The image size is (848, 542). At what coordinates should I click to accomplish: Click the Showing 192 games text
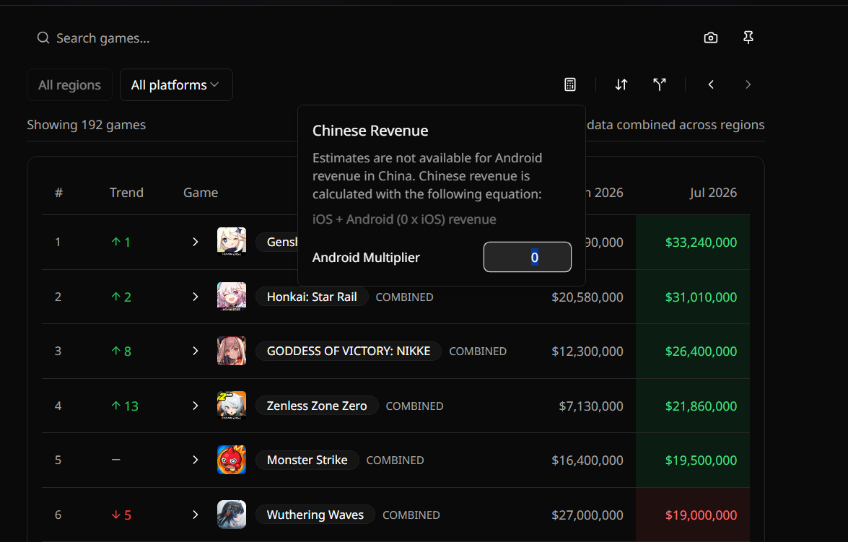86,124
